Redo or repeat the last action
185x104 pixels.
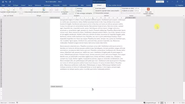[x=10, y=2]
